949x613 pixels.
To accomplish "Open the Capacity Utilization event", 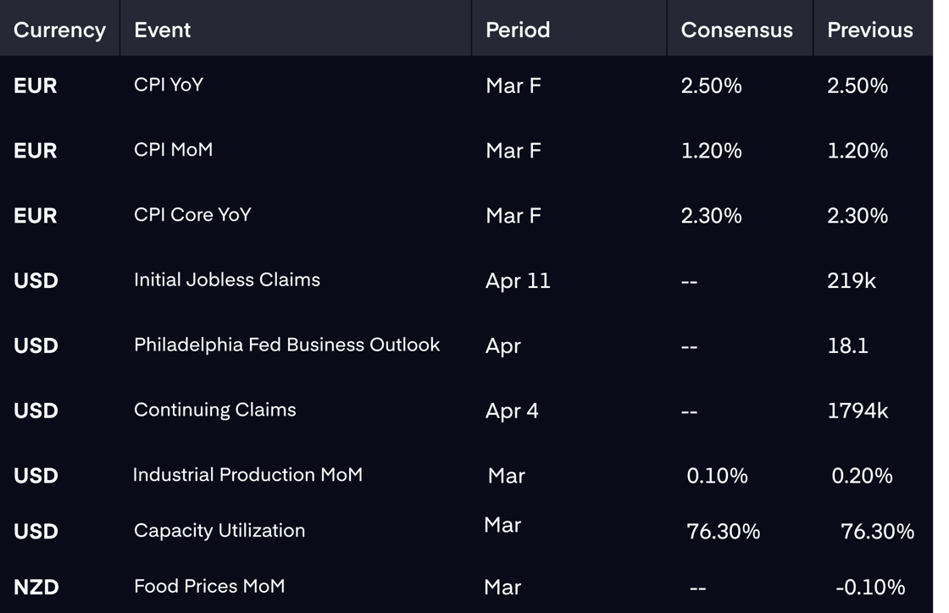I will 219,531.
